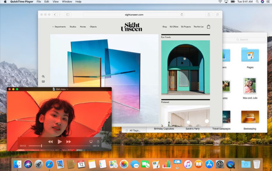
Task: Open the App Store from the Dock
Action: [x=209, y=164]
